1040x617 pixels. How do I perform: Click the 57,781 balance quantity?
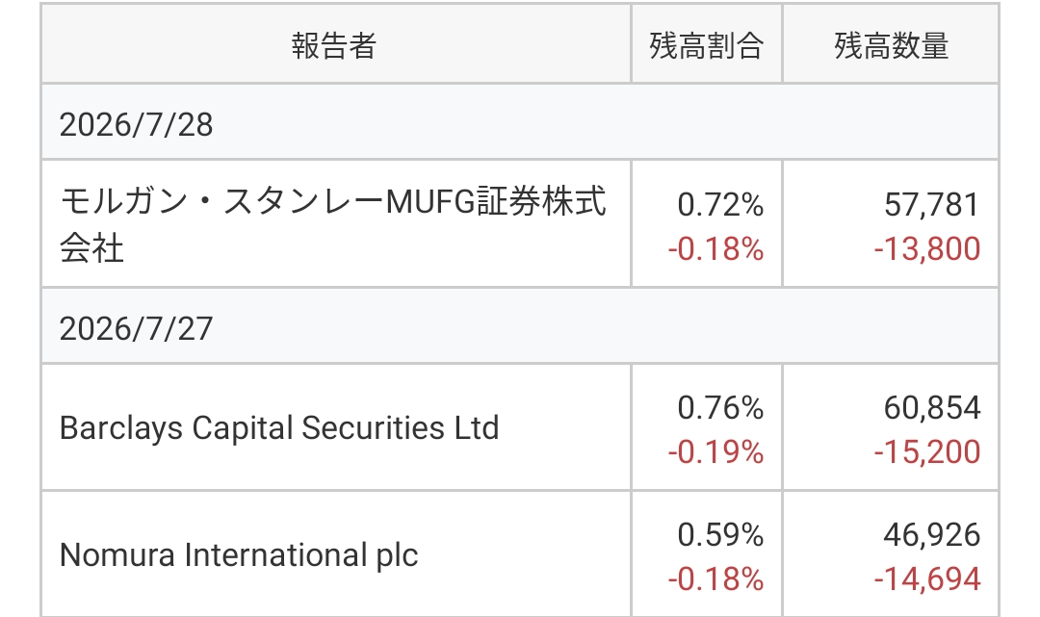click(x=932, y=204)
